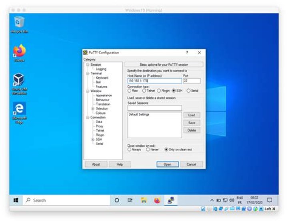Image resolution: width=288 pixels, height=223 pixels.
Task: Open Oracle VM VirtualBox desktop shortcut
Action: pos(19,84)
